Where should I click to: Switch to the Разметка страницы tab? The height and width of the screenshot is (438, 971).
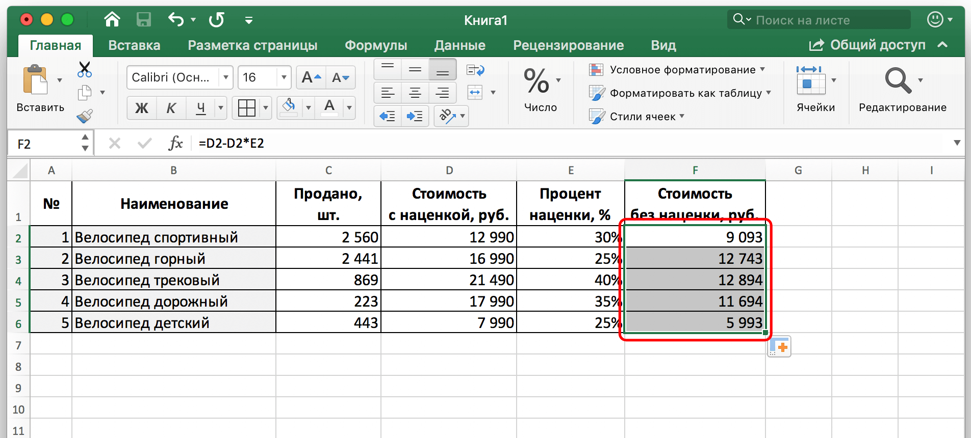252,45
